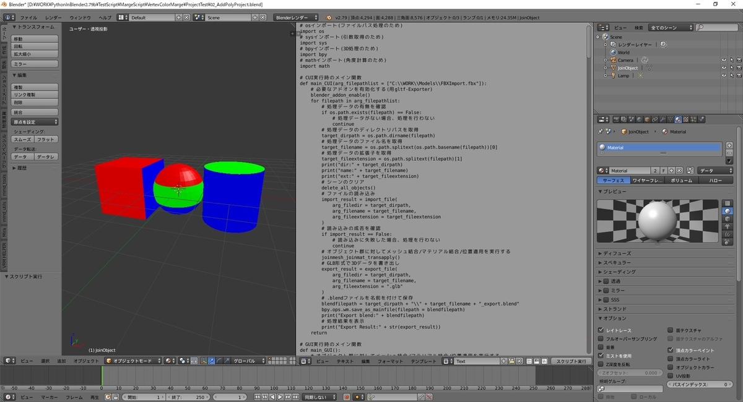Open the World properties tab icon
Image resolution: width=743 pixels, height=402 pixels.
point(639,119)
